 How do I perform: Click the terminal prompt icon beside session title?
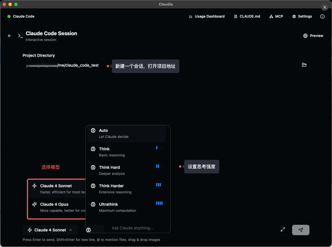pos(20,36)
